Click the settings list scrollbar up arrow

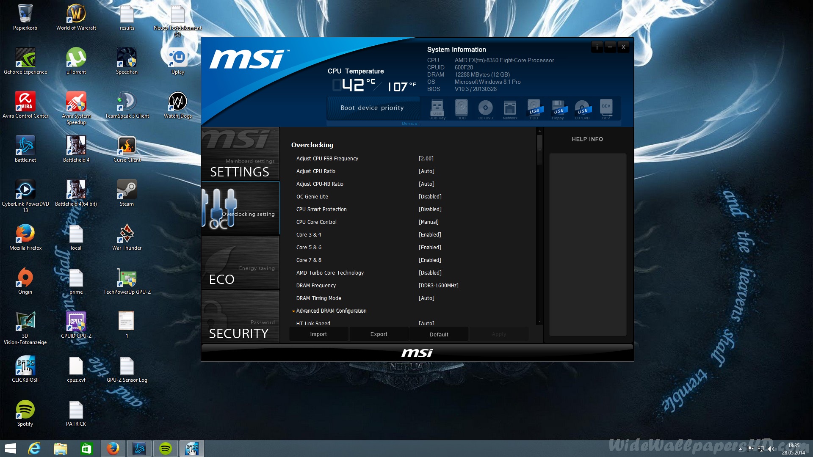click(539, 131)
